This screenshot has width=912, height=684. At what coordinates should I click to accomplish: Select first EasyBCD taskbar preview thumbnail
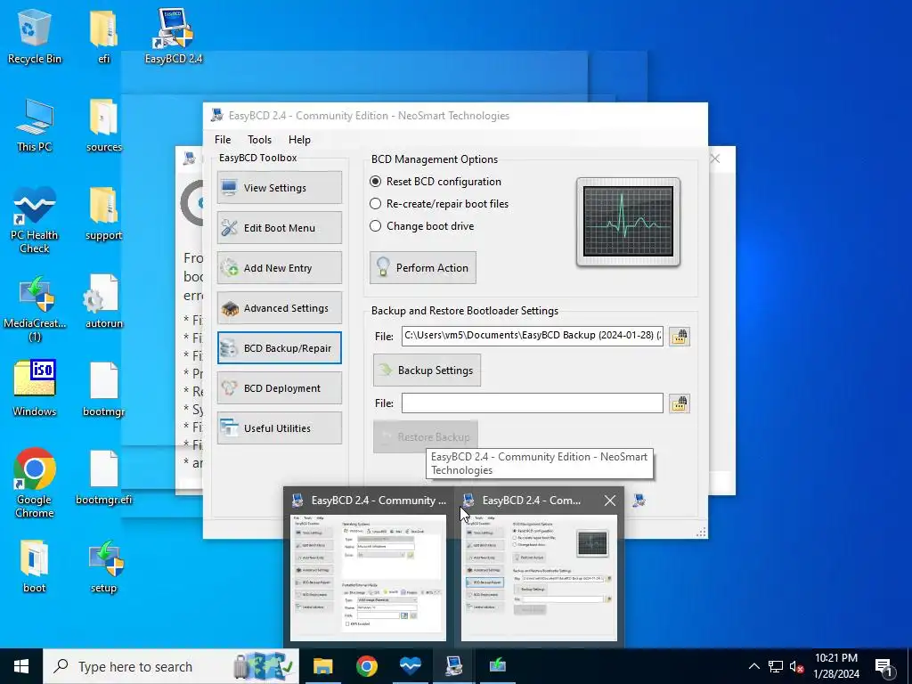coord(368,577)
